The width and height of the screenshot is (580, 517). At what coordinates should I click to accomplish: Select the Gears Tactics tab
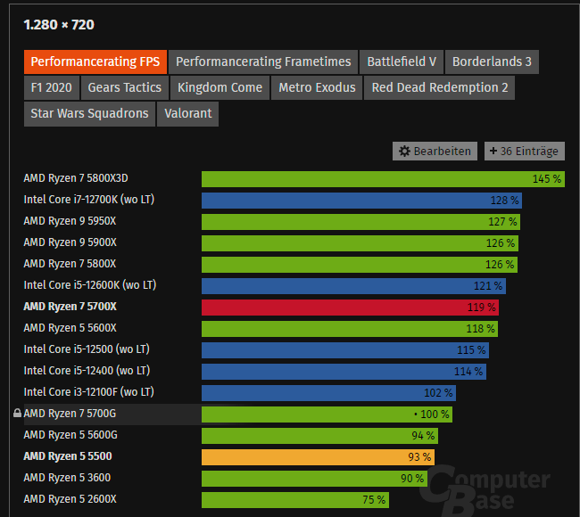click(125, 88)
